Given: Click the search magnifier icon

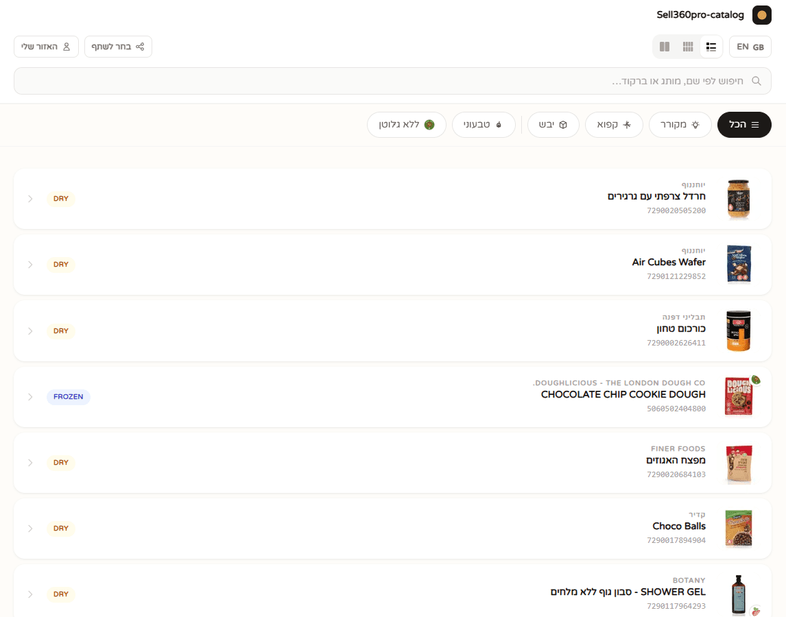Looking at the screenshot, I should tap(757, 81).
